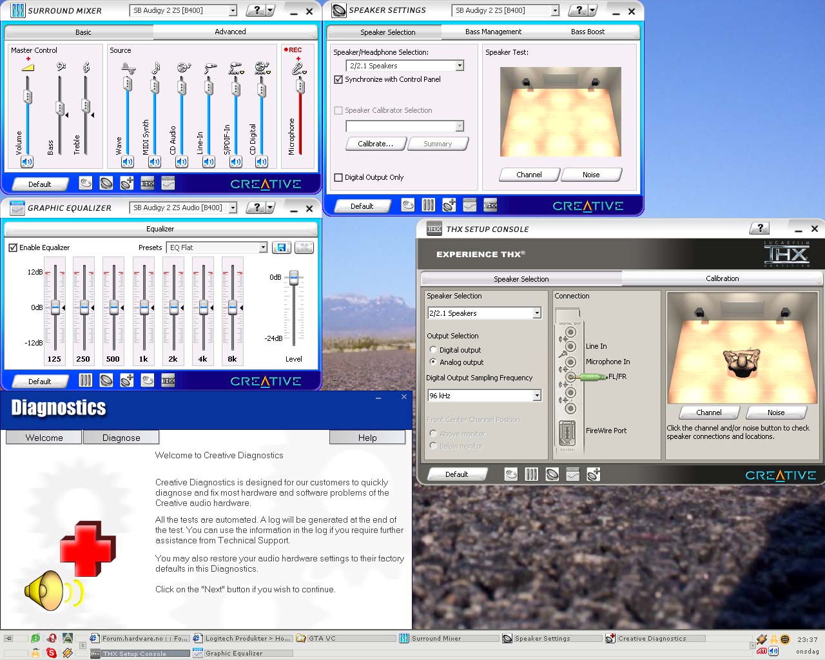Viewport: 825px width, 660px height.
Task: Click the master Volume slider handle
Action: (x=28, y=97)
